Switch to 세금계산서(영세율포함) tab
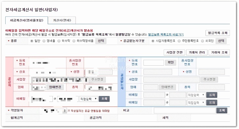The image size is (239, 129). tap(27, 20)
